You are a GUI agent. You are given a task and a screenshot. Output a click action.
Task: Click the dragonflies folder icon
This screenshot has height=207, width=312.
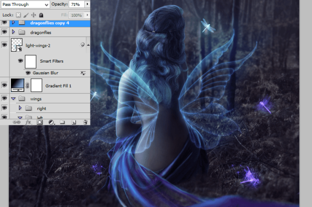[21, 32]
